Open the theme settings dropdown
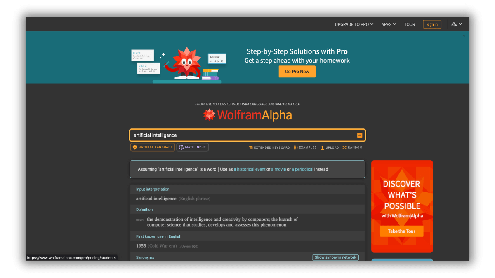This screenshot has width=495, height=278. coord(457,24)
